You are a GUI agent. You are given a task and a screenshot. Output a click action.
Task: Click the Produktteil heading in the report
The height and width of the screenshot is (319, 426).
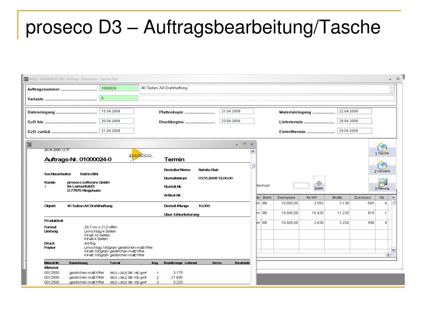[x=54, y=221]
